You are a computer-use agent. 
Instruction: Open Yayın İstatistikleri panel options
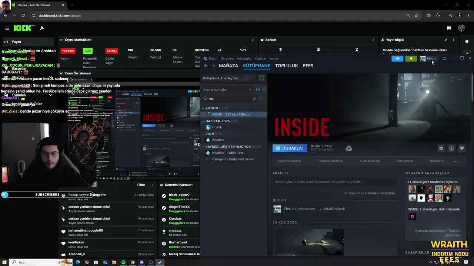[x=253, y=40]
